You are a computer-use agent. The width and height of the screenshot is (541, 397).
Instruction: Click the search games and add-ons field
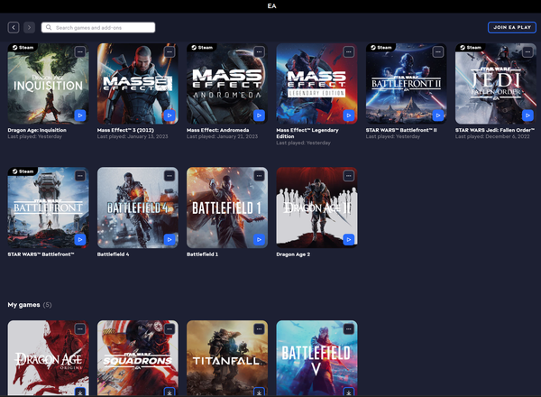[x=98, y=28]
